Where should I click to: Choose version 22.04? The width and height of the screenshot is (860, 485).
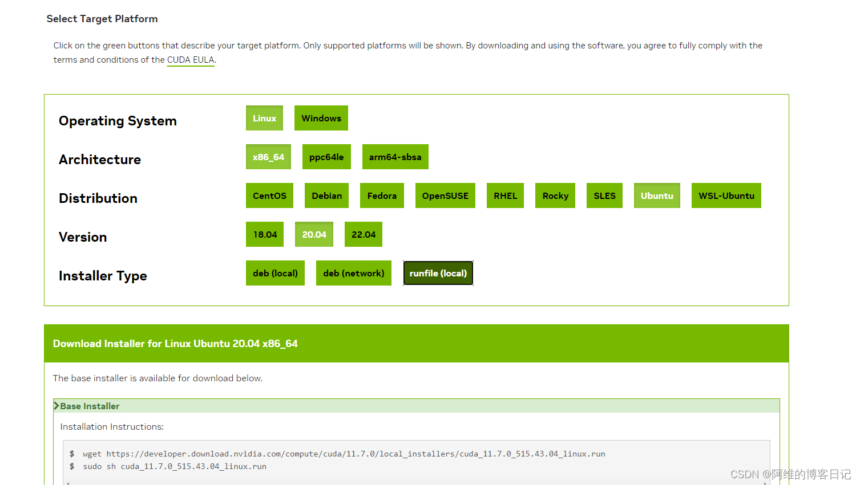[x=364, y=234]
